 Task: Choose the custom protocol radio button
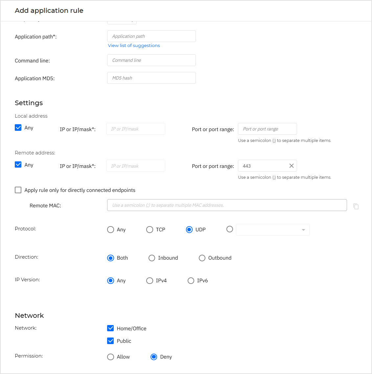230,229
